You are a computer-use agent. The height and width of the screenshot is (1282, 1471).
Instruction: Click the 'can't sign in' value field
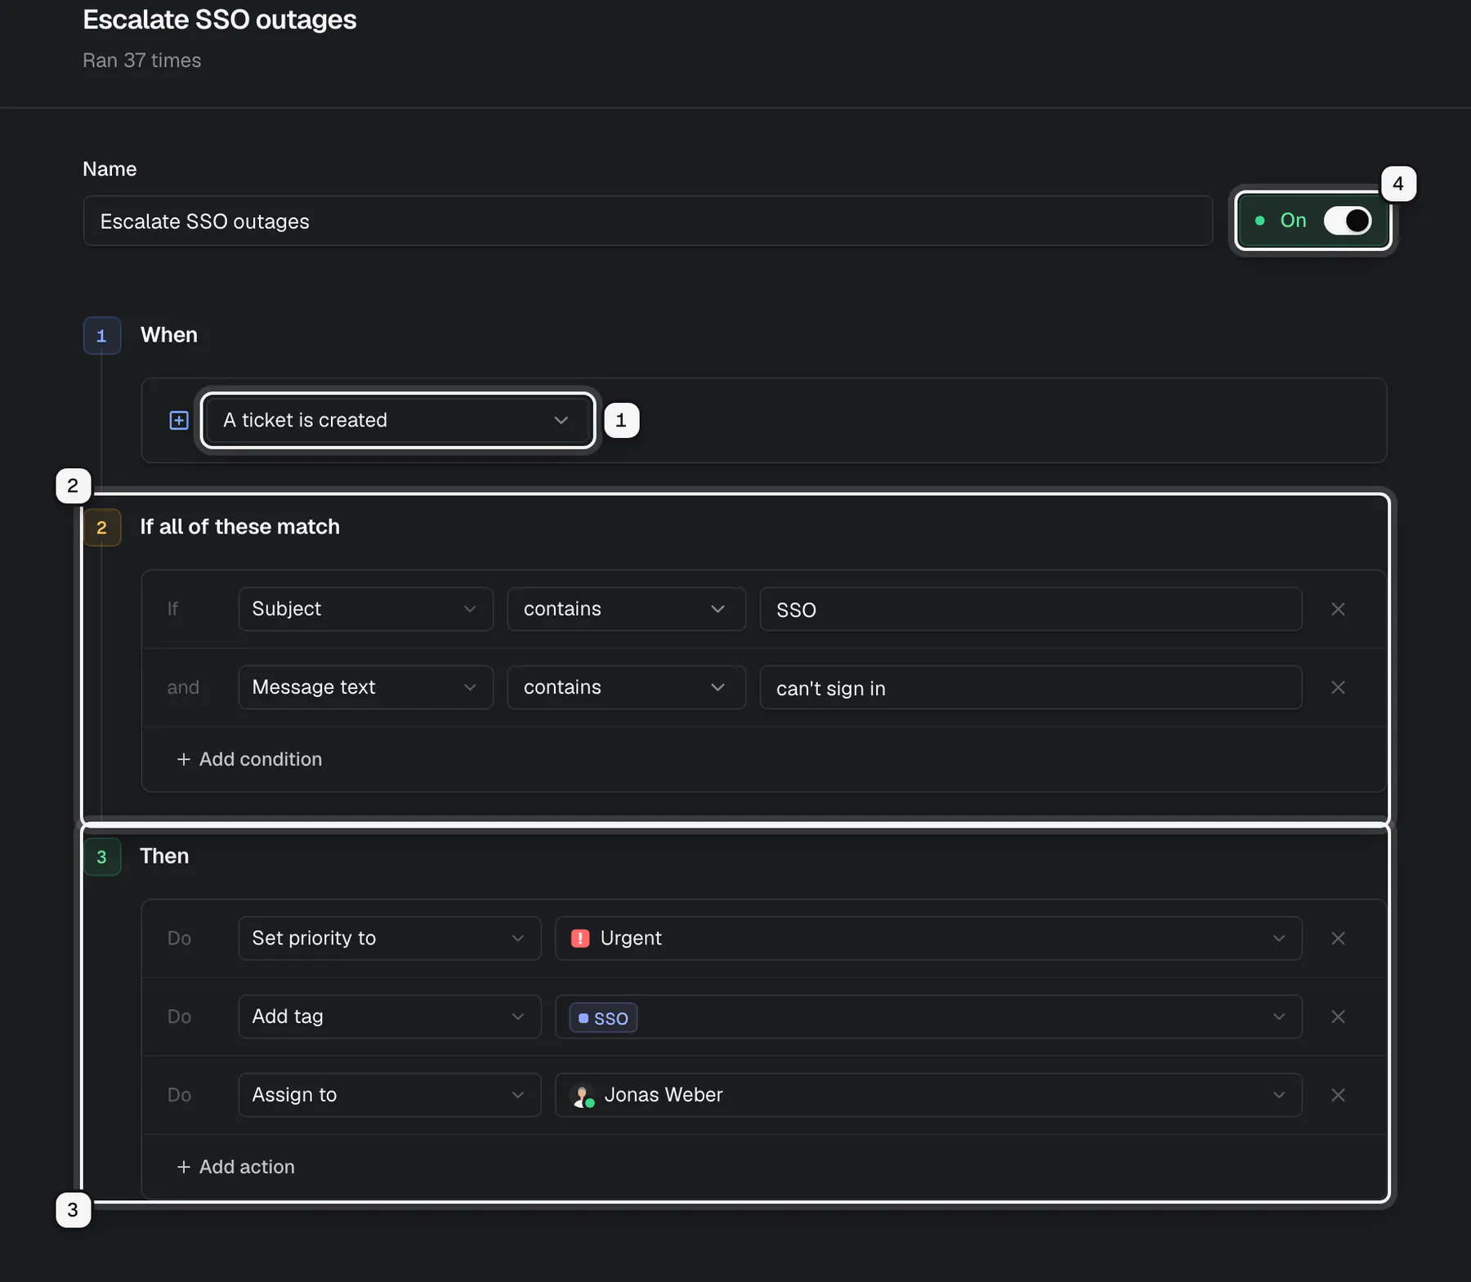pos(1031,687)
